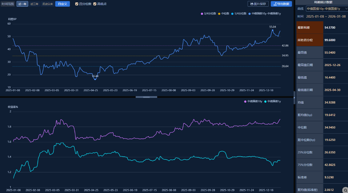Switch to 近三年 time range

pyautogui.click(x=34, y=4)
